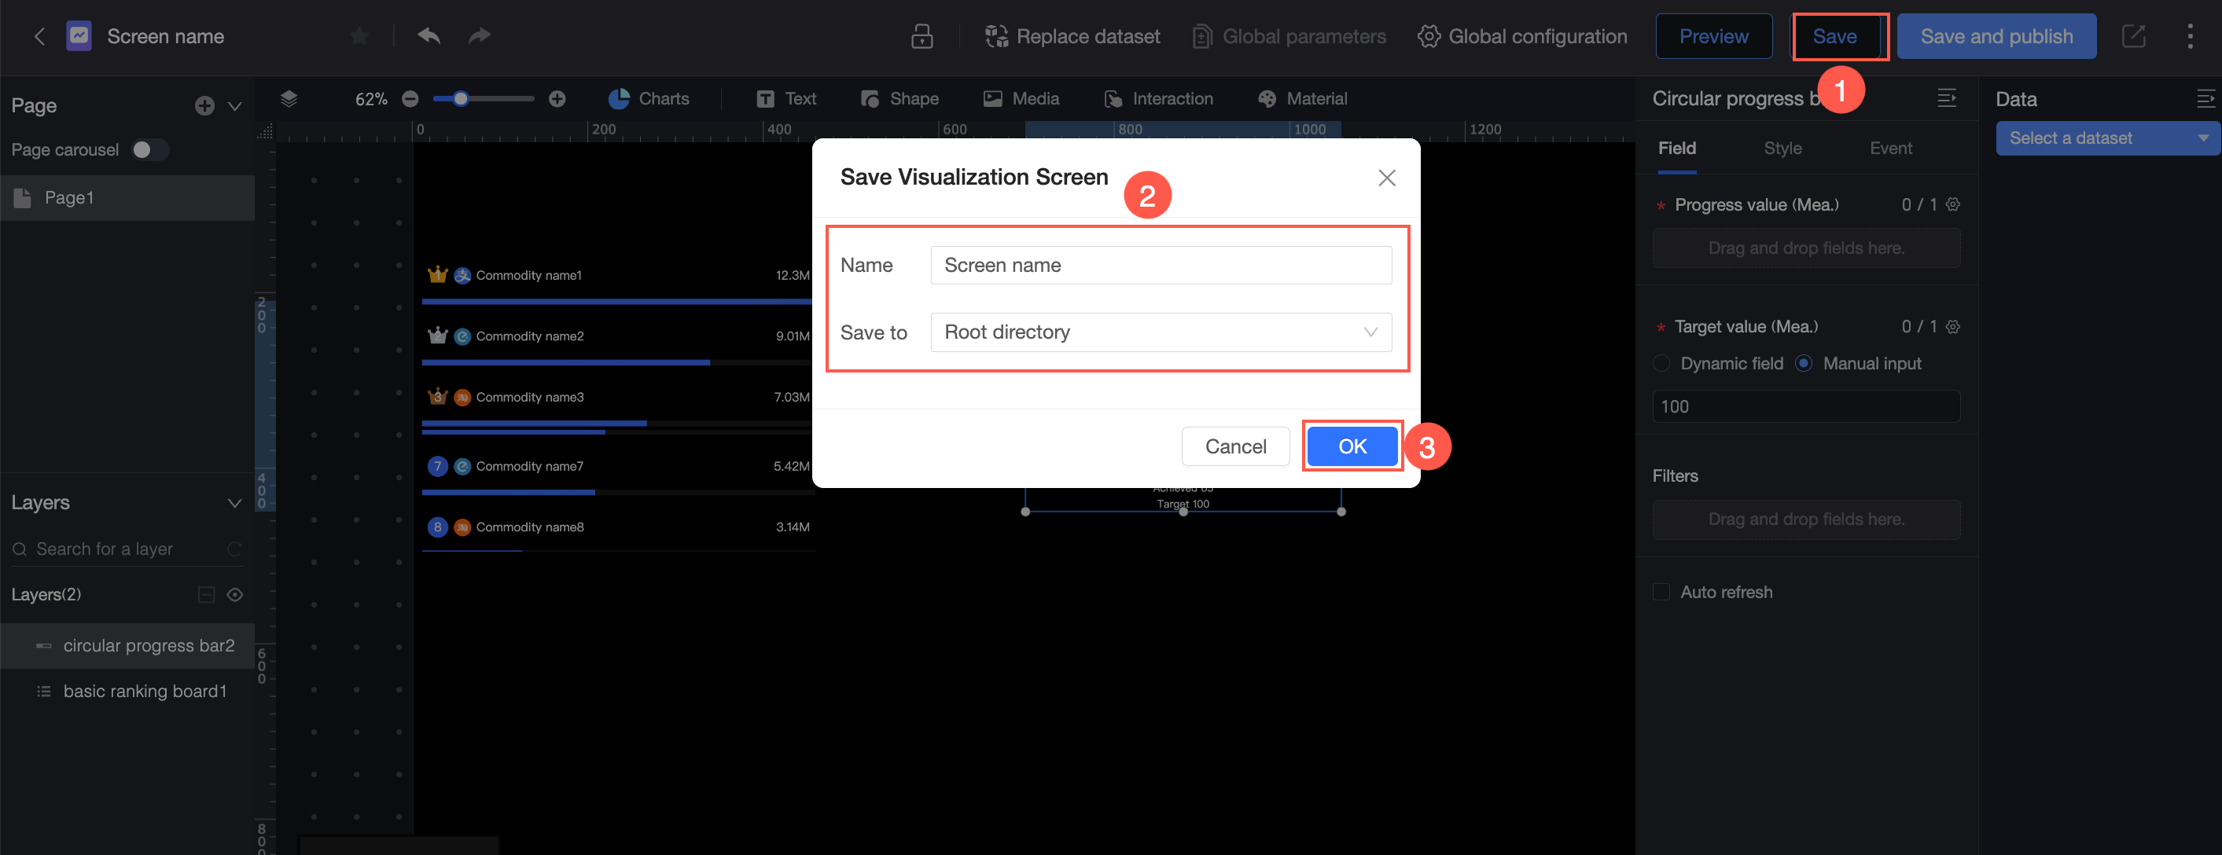Collapse the Layers panel chevron

point(234,502)
